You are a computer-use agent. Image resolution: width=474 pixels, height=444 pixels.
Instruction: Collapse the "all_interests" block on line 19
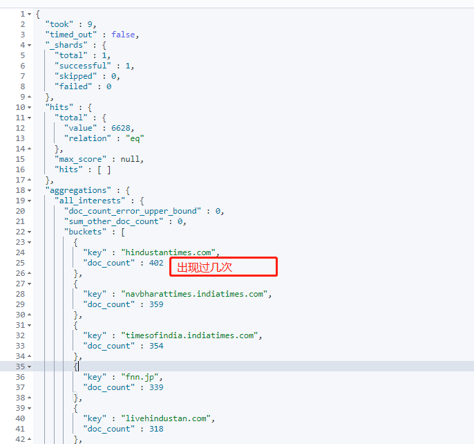point(29,201)
